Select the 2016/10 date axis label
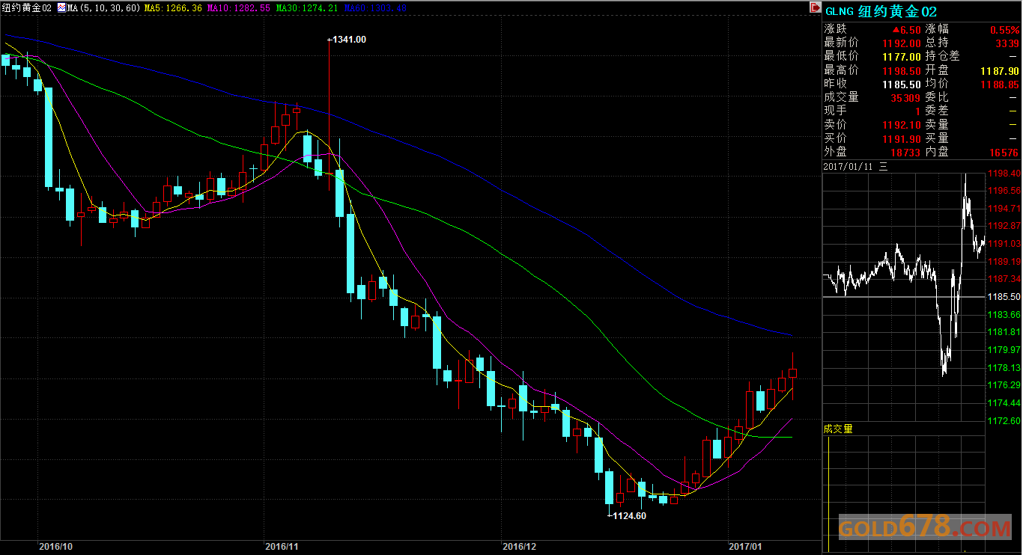This screenshot has width=1023, height=555. click(56, 547)
